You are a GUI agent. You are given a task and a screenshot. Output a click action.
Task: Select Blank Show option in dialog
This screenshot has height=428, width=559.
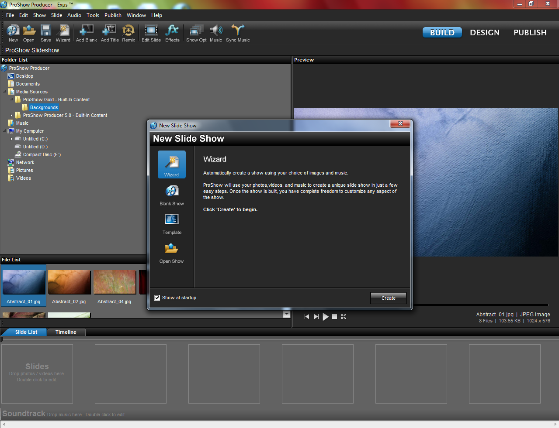[x=172, y=195]
